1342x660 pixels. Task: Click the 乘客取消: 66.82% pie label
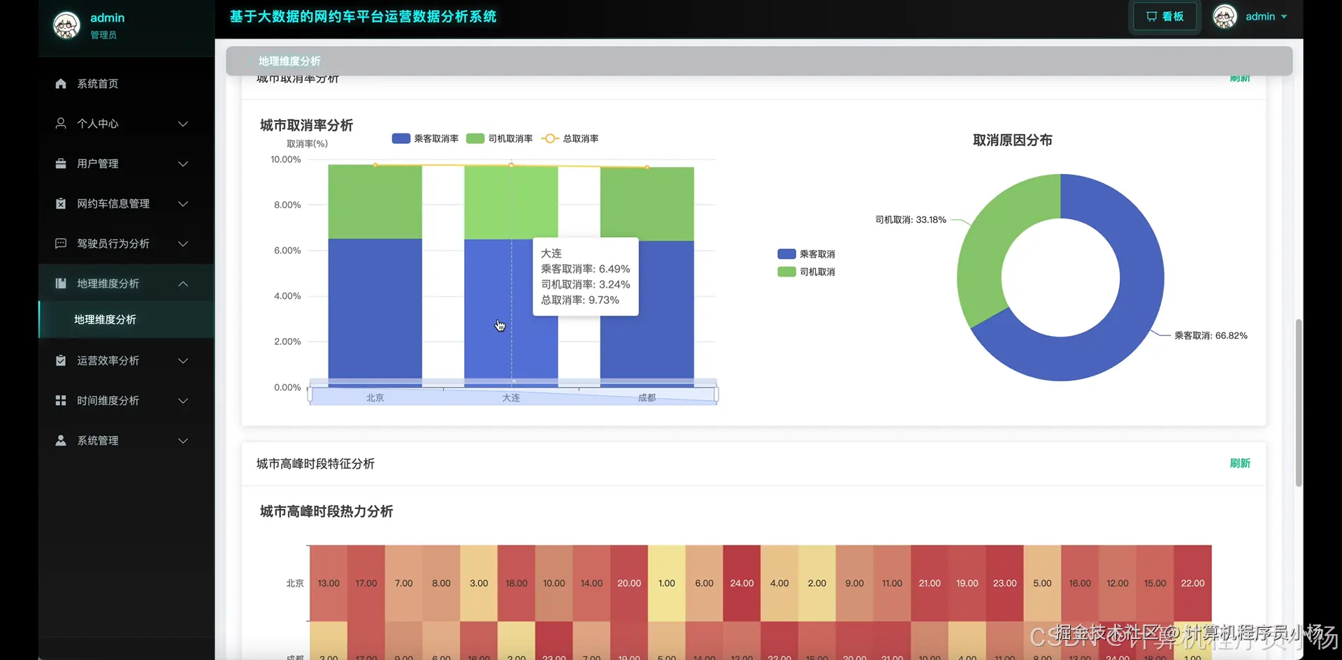1211,335
